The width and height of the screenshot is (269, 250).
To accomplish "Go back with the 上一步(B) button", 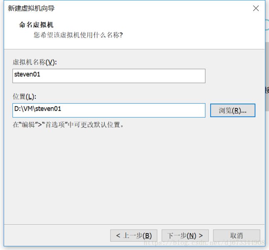I will [x=134, y=236].
